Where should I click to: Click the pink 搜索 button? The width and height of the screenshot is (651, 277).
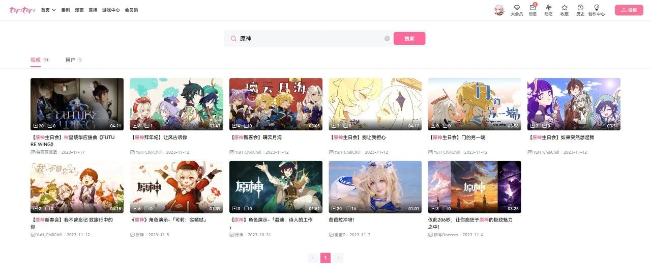click(409, 39)
